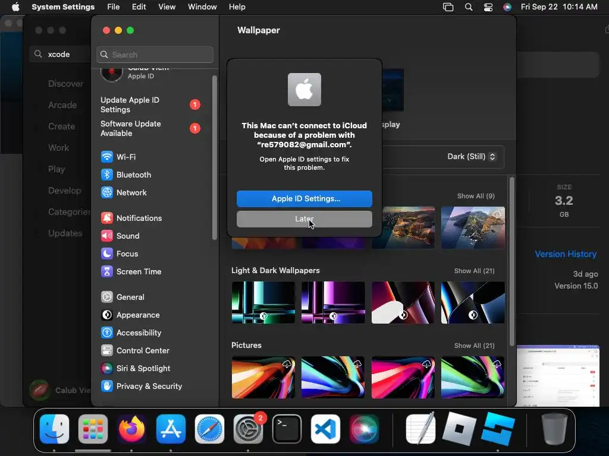
Task: Select Catalina island dark wallpaper thumbnail
Action: coord(473,227)
